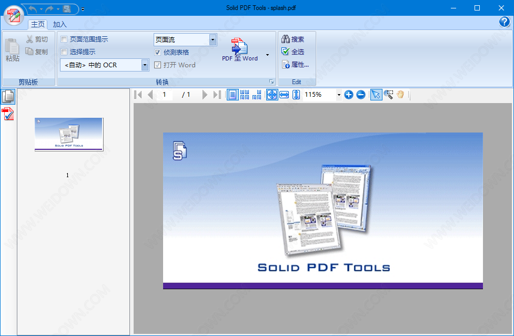
Task: Select the arrow pointer select tool
Action: [376, 95]
